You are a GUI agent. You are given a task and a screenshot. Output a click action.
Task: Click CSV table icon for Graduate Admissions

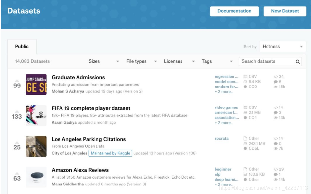click(245, 77)
